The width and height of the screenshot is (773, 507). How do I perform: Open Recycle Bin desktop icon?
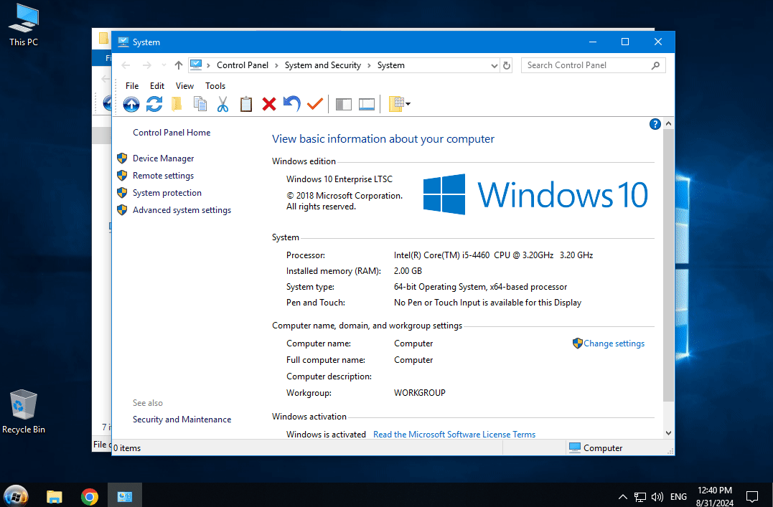(x=24, y=412)
